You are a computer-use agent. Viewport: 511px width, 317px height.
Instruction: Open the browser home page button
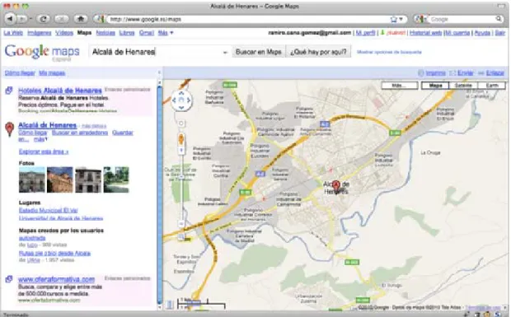point(80,19)
